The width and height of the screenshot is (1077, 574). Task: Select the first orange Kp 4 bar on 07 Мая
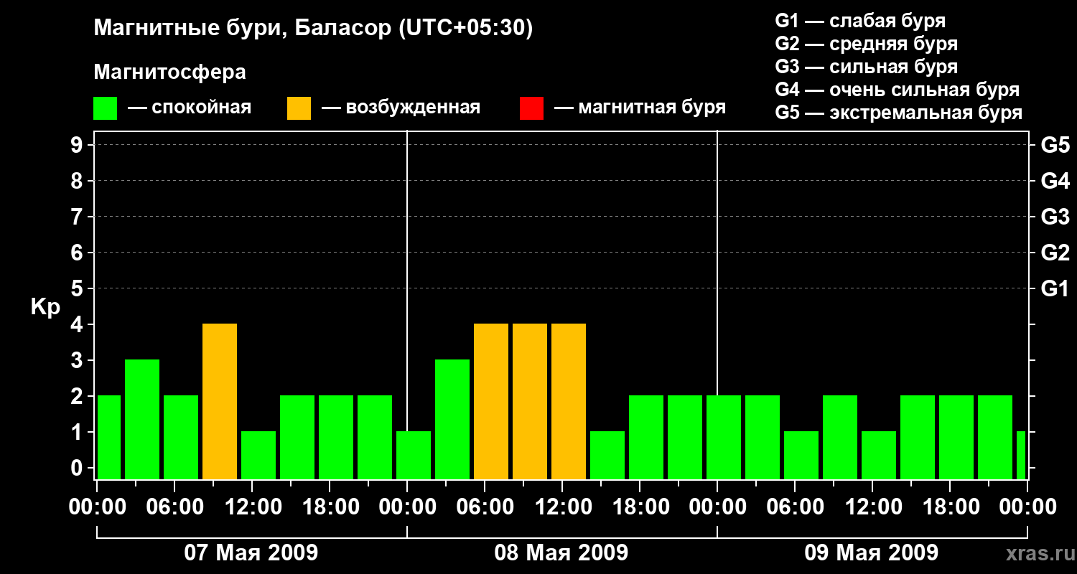(x=220, y=402)
